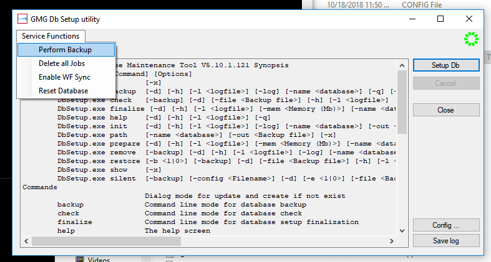Click the 'DbSetup.exe restore' log line
The height and width of the screenshot is (262, 491).
(226, 161)
